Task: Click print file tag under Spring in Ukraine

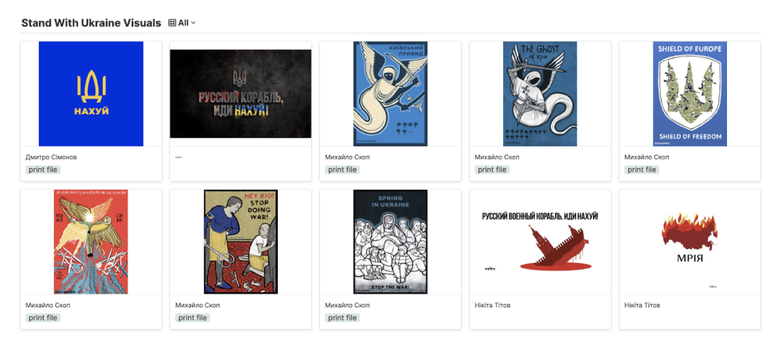Action: (342, 317)
